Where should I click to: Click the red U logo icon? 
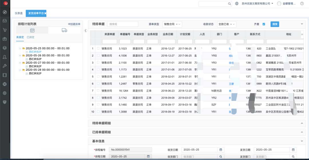tap(5, 3)
